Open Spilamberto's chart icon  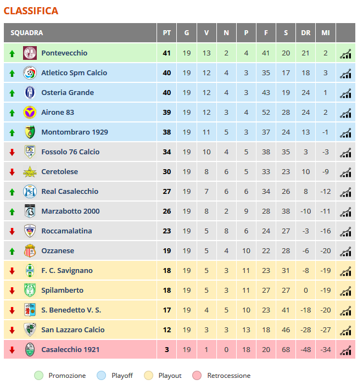(345, 291)
